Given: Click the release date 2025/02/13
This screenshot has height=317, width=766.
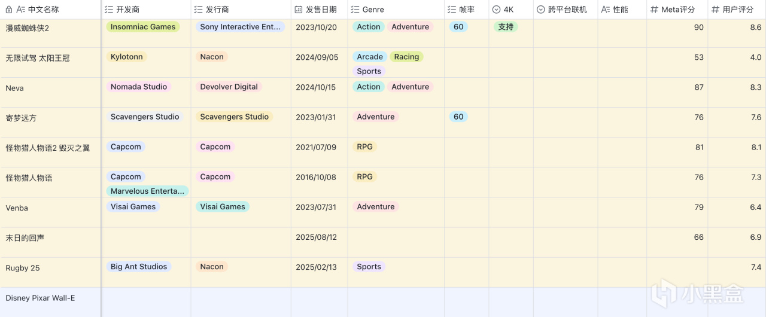Looking at the screenshot, I should [317, 267].
